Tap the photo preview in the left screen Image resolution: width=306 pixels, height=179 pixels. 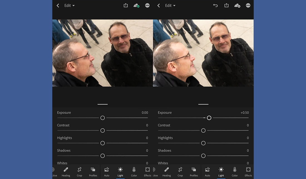103,53
